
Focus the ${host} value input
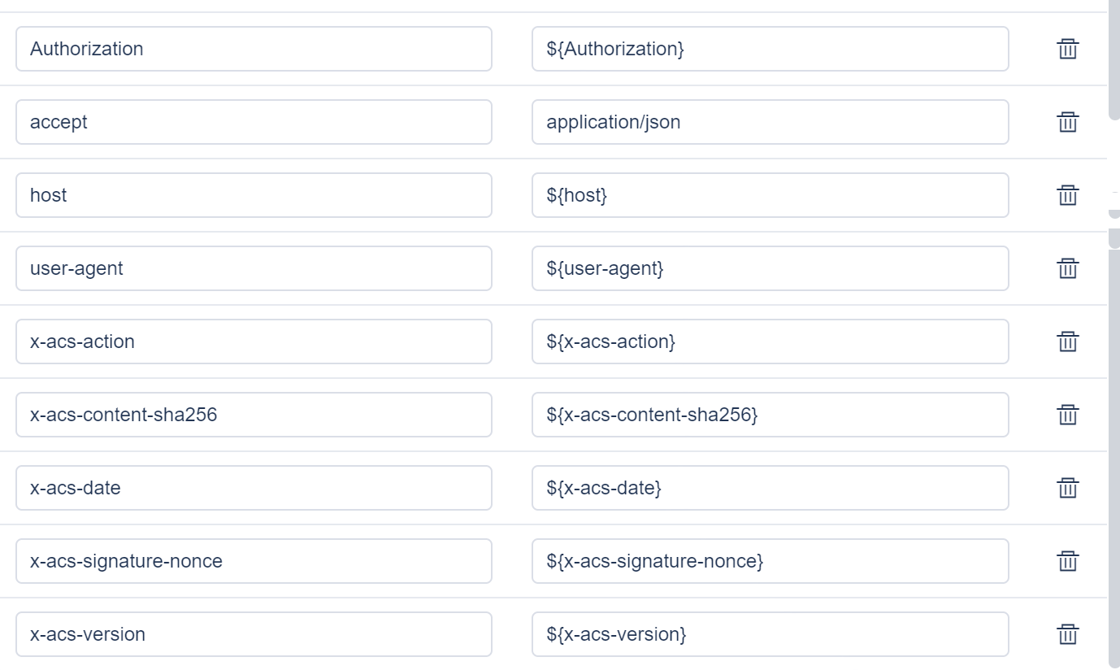tap(770, 195)
